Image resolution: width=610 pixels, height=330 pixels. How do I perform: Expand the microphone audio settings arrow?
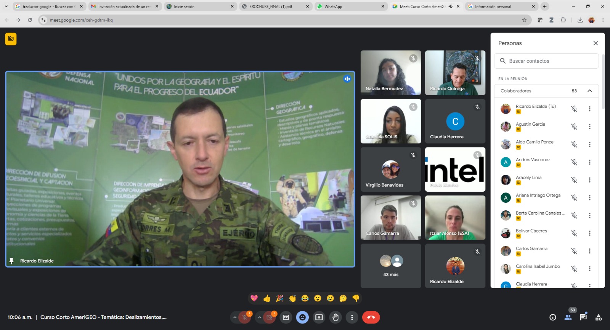point(235,317)
